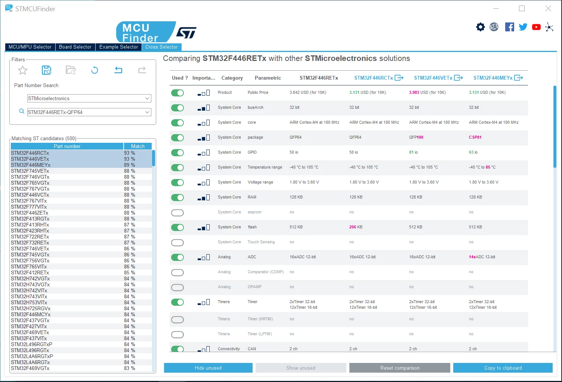562x382 pixels.
Task: Adjust importance bars for RAM row
Action: tap(204, 197)
